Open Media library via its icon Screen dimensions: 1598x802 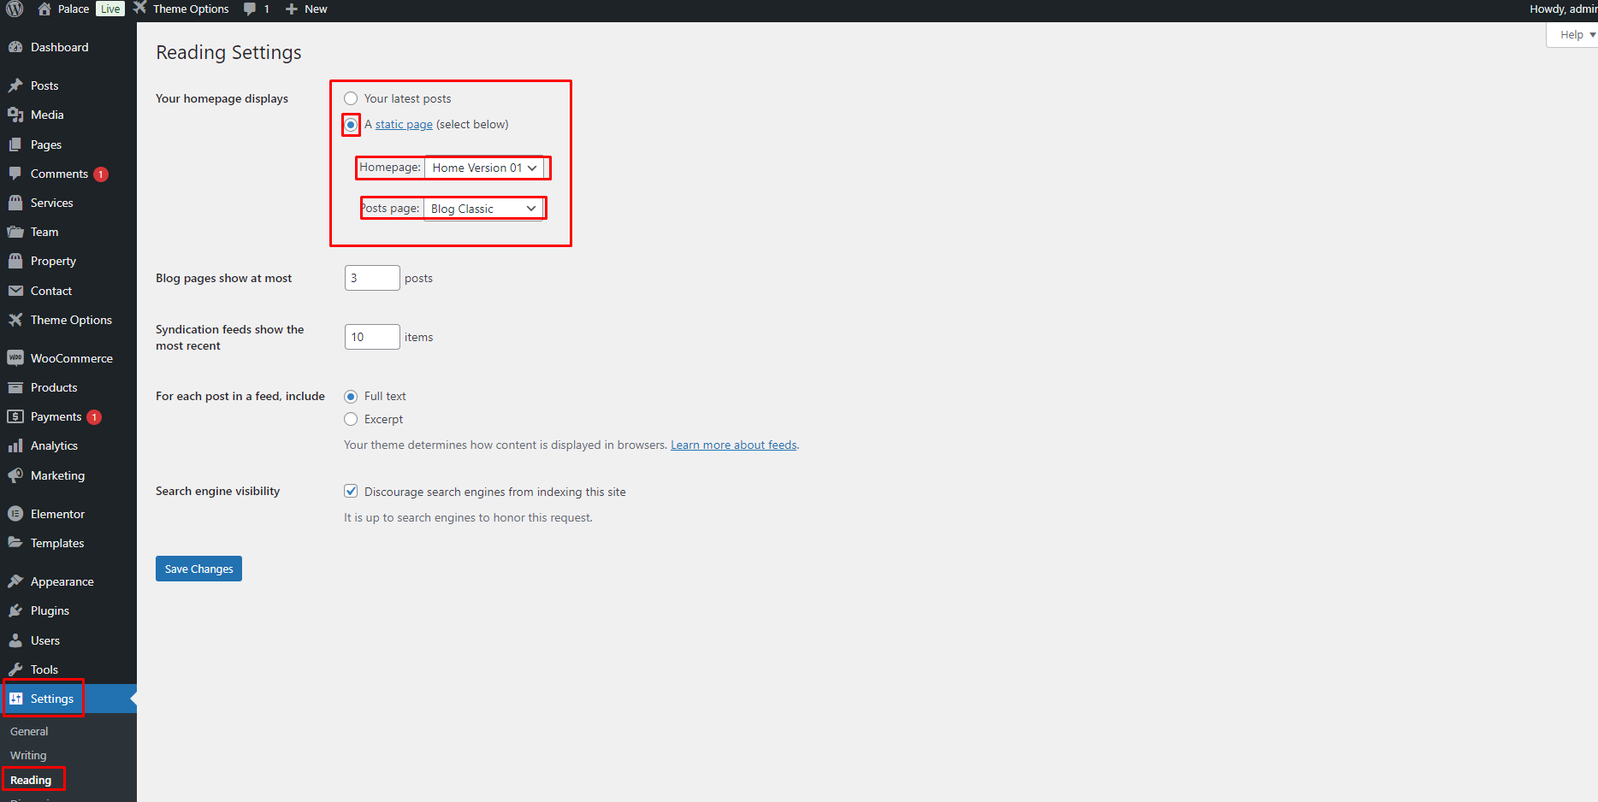15,115
